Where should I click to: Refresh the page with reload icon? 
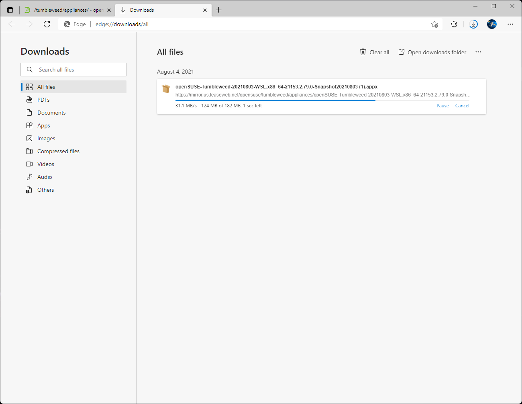(47, 24)
